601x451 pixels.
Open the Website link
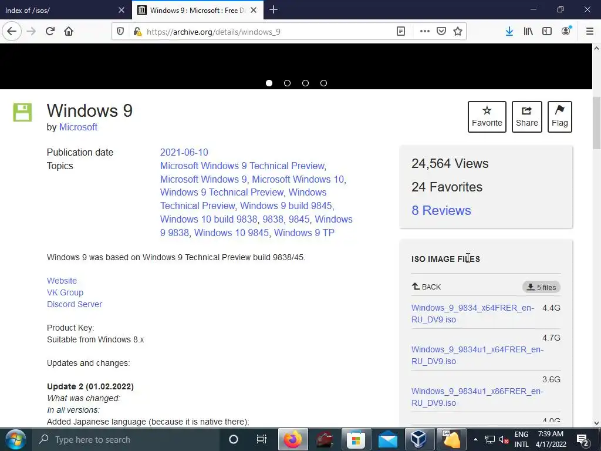coord(62,281)
